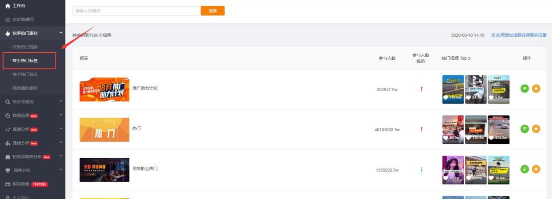Click the keyword search input field
552x199 pixels.
[x=136, y=11]
